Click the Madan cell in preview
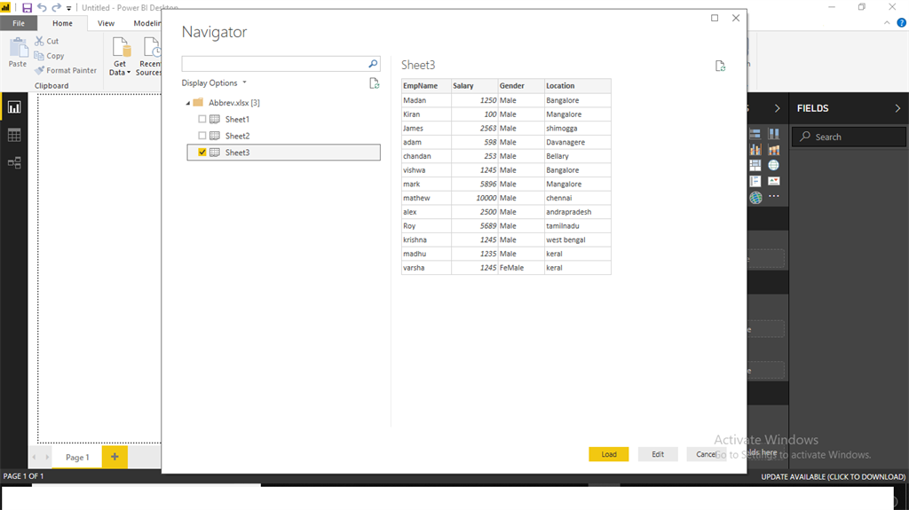909x510 pixels. 426,100
